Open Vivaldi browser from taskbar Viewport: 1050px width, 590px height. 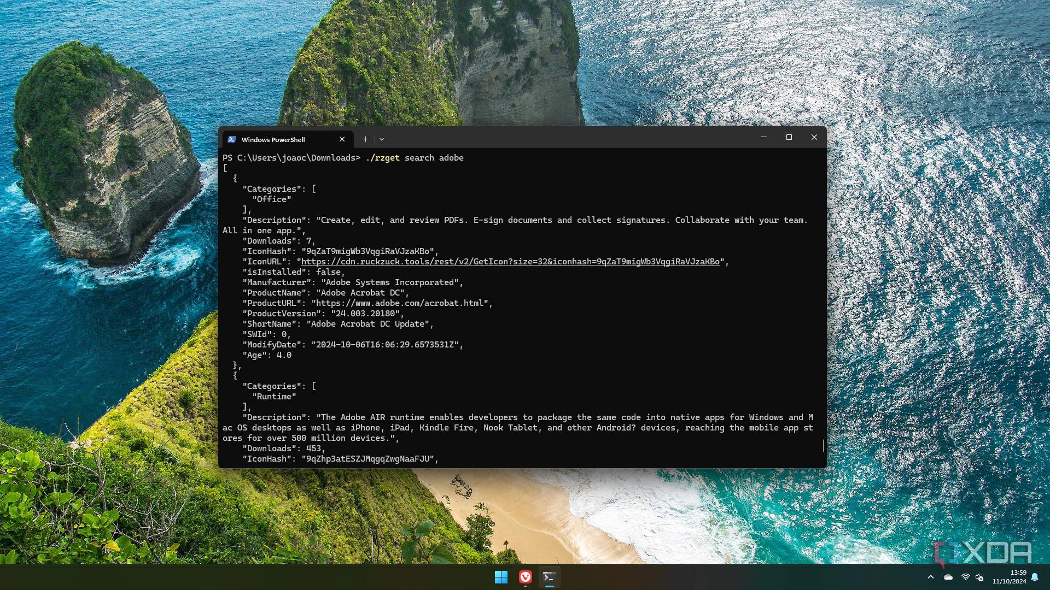pyautogui.click(x=526, y=577)
